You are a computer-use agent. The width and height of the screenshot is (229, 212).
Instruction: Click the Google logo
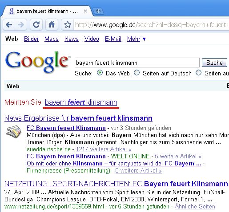coord(37,62)
